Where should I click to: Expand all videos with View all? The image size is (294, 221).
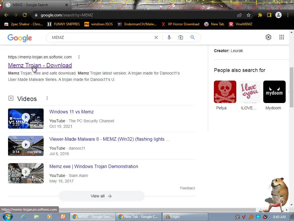pyautogui.click(x=101, y=196)
